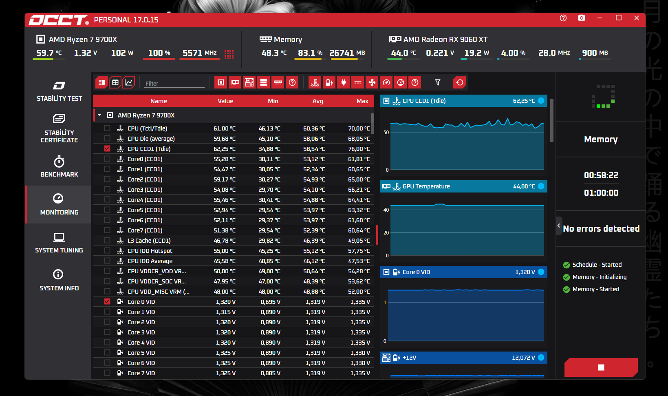Uncheck the Core 0 VID checkbox
668x396 pixels.
(107, 302)
